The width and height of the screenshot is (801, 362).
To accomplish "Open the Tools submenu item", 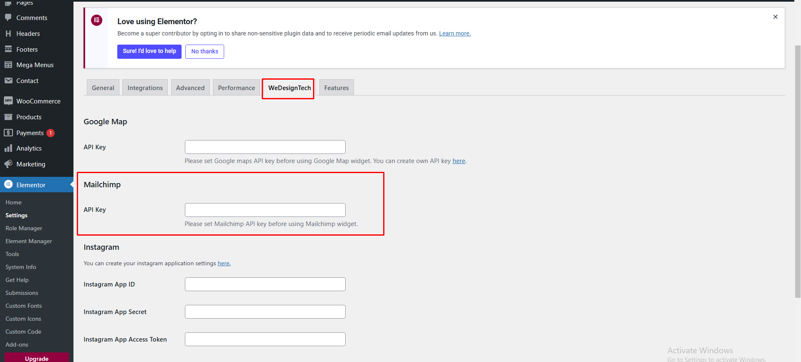I will pyautogui.click(x=12, y=254).
